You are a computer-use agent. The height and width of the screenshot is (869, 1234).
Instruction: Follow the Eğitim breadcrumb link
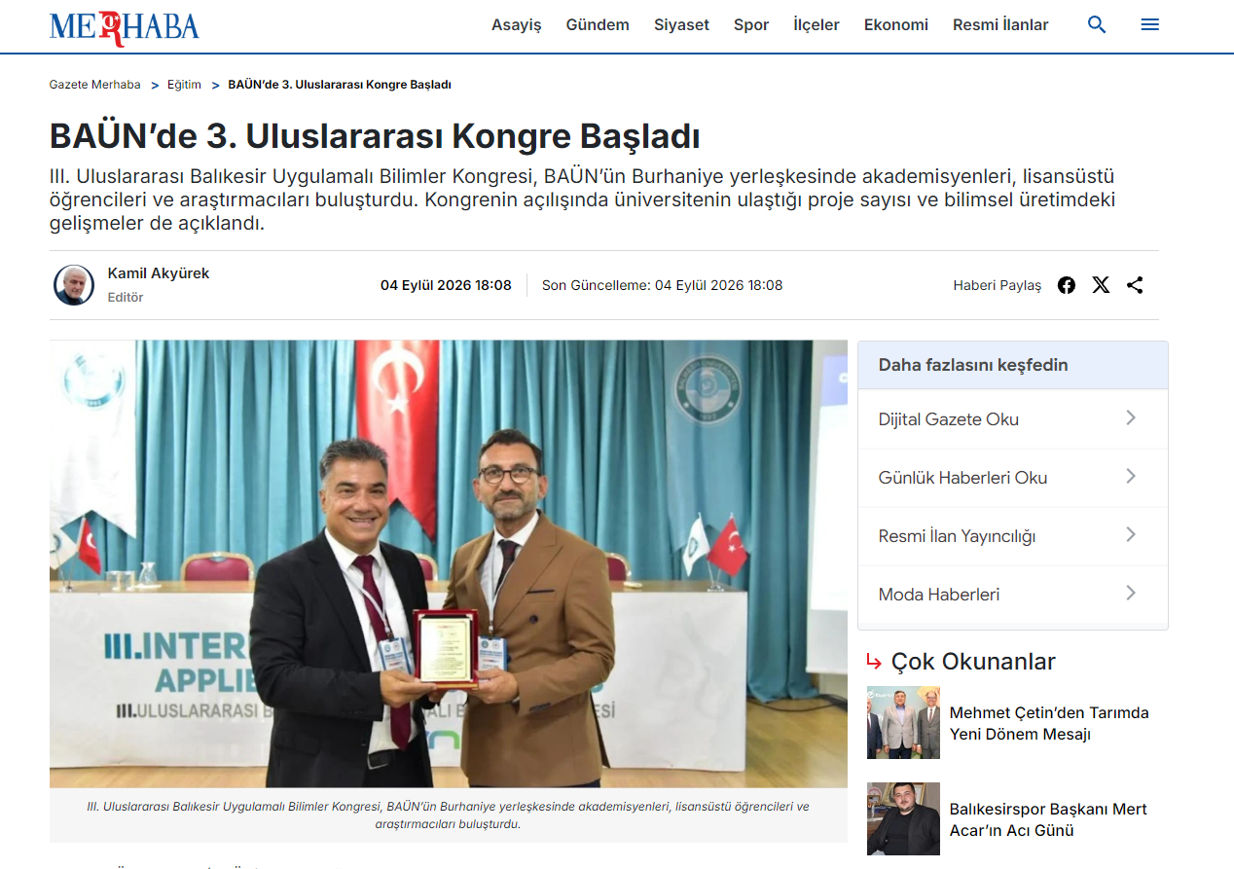point(184,85)
